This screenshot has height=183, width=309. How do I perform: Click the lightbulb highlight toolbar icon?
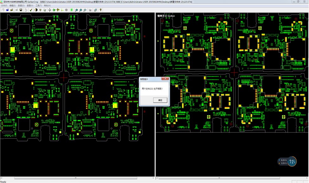(40, 10)
